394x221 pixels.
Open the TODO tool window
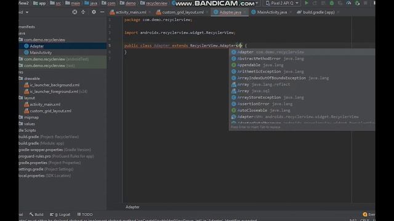(x=85, y=214)
